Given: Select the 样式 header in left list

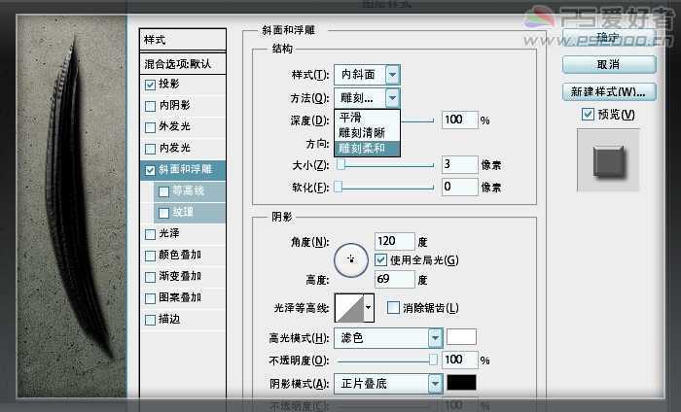Looking at the screenshot, I should [183, 40].
